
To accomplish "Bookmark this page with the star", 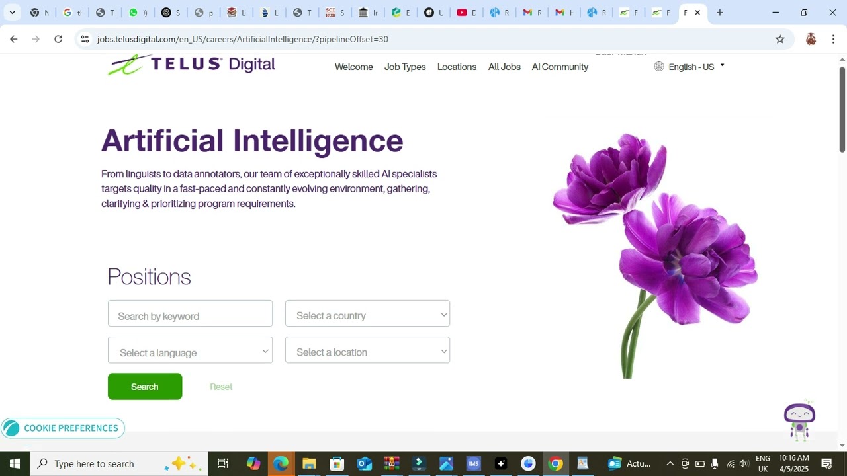I will [x=780, y=39].
